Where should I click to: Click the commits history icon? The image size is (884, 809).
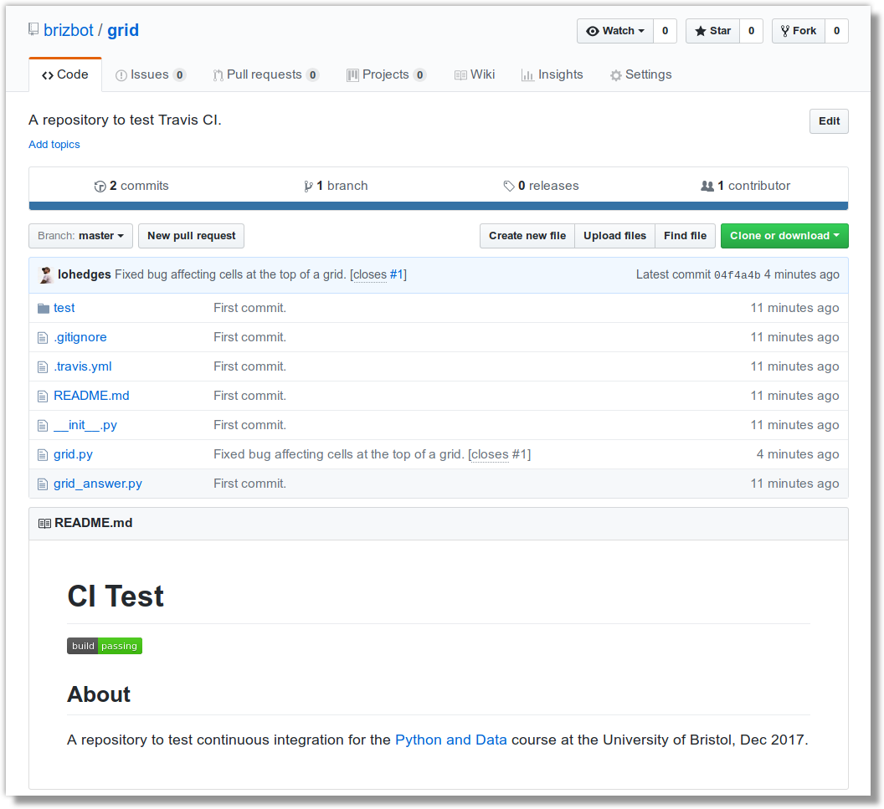pos(100,187)
